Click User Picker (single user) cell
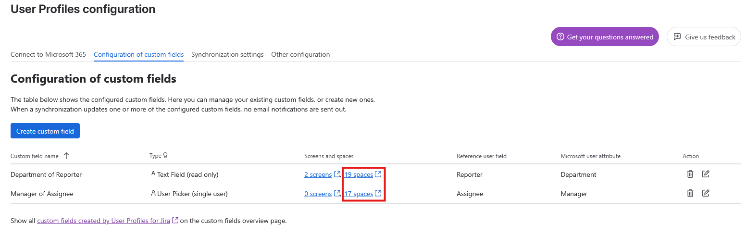Viewport: 746px width, 235px height. [x=192, y=194]
